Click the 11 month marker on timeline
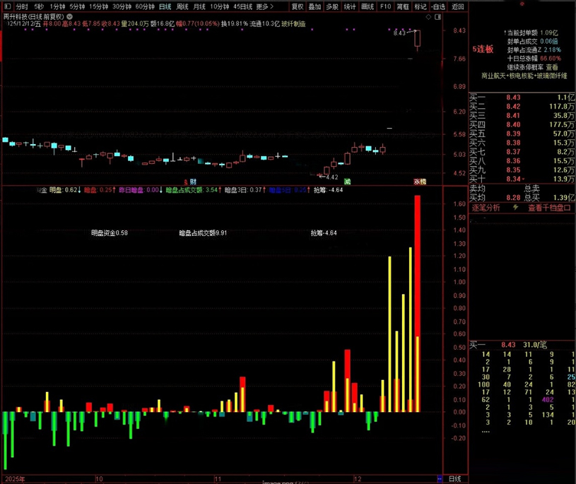Screen dimensions: 576x484 [218, 479]
